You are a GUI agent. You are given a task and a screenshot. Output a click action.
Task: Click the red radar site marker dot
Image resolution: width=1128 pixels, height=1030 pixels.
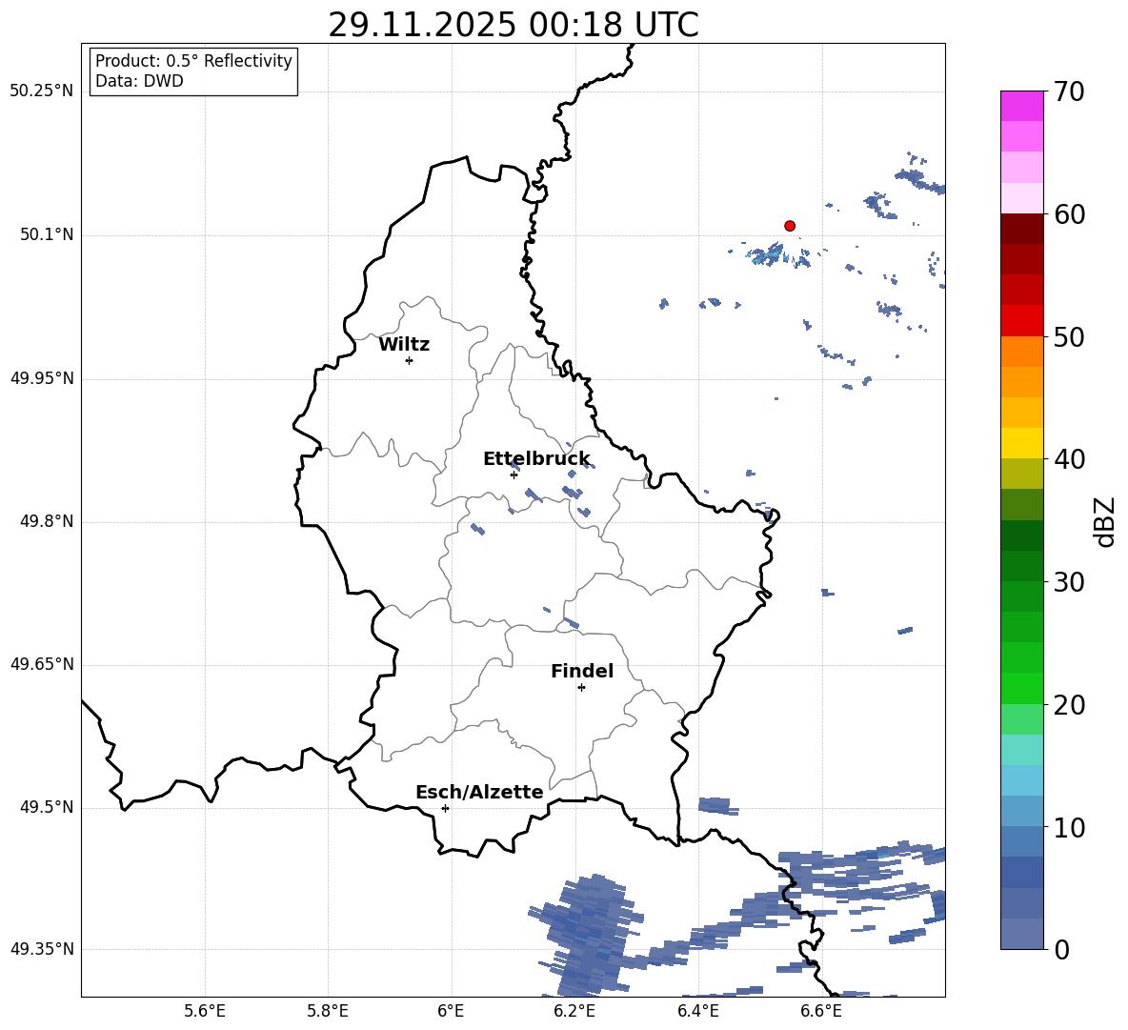coord(789,226)
